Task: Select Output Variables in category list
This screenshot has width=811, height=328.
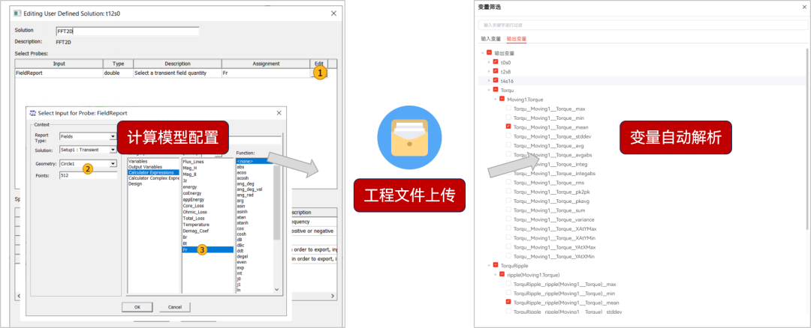Action: pyautogui.click(x=145, y=166)
